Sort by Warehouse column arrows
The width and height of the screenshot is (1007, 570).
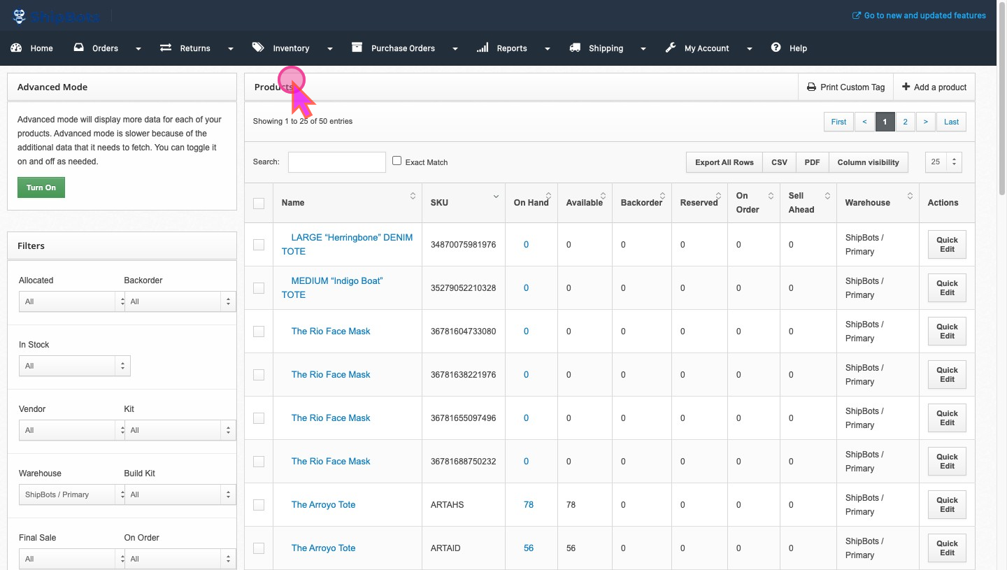pyautogui.click(x=910, y=196)
